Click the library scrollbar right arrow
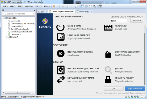 click(34, 93)
